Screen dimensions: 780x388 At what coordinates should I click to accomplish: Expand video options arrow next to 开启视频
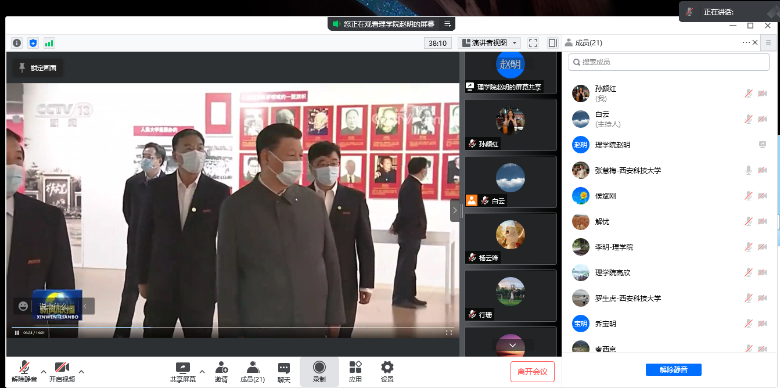click(81, 372)
